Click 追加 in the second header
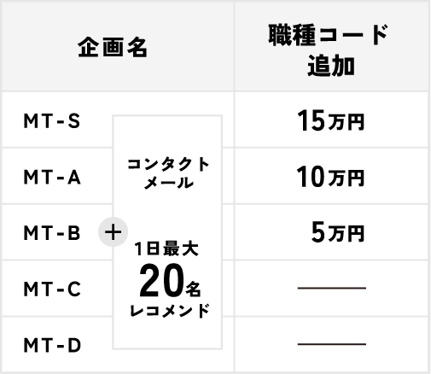The width and height of the screenshot is (431, 374). point(331,66)
